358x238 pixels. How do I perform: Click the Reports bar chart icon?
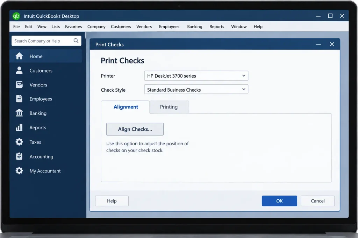click(x=19, y=128)
